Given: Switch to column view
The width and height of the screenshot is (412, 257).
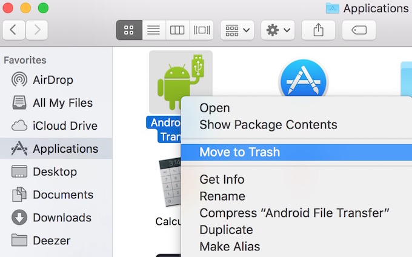Looking at the screenshot, I should (x=176, y=30).
